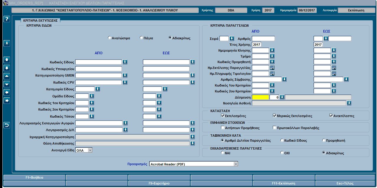The width and height of the screenshot is (377, 188).
Task: Click the Esc=Τέλος button
Action: [346, 183]
